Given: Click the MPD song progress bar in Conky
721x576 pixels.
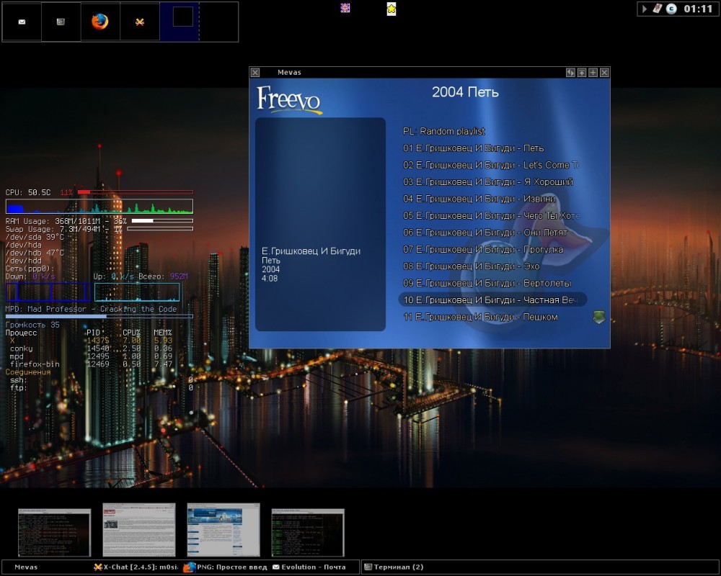Looking at the screenshot, I should 99,316.
